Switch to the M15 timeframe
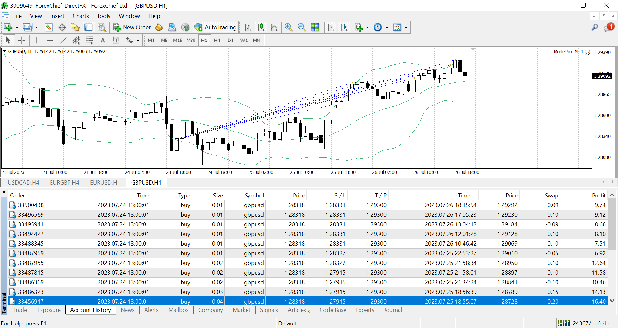 (177, 40)
